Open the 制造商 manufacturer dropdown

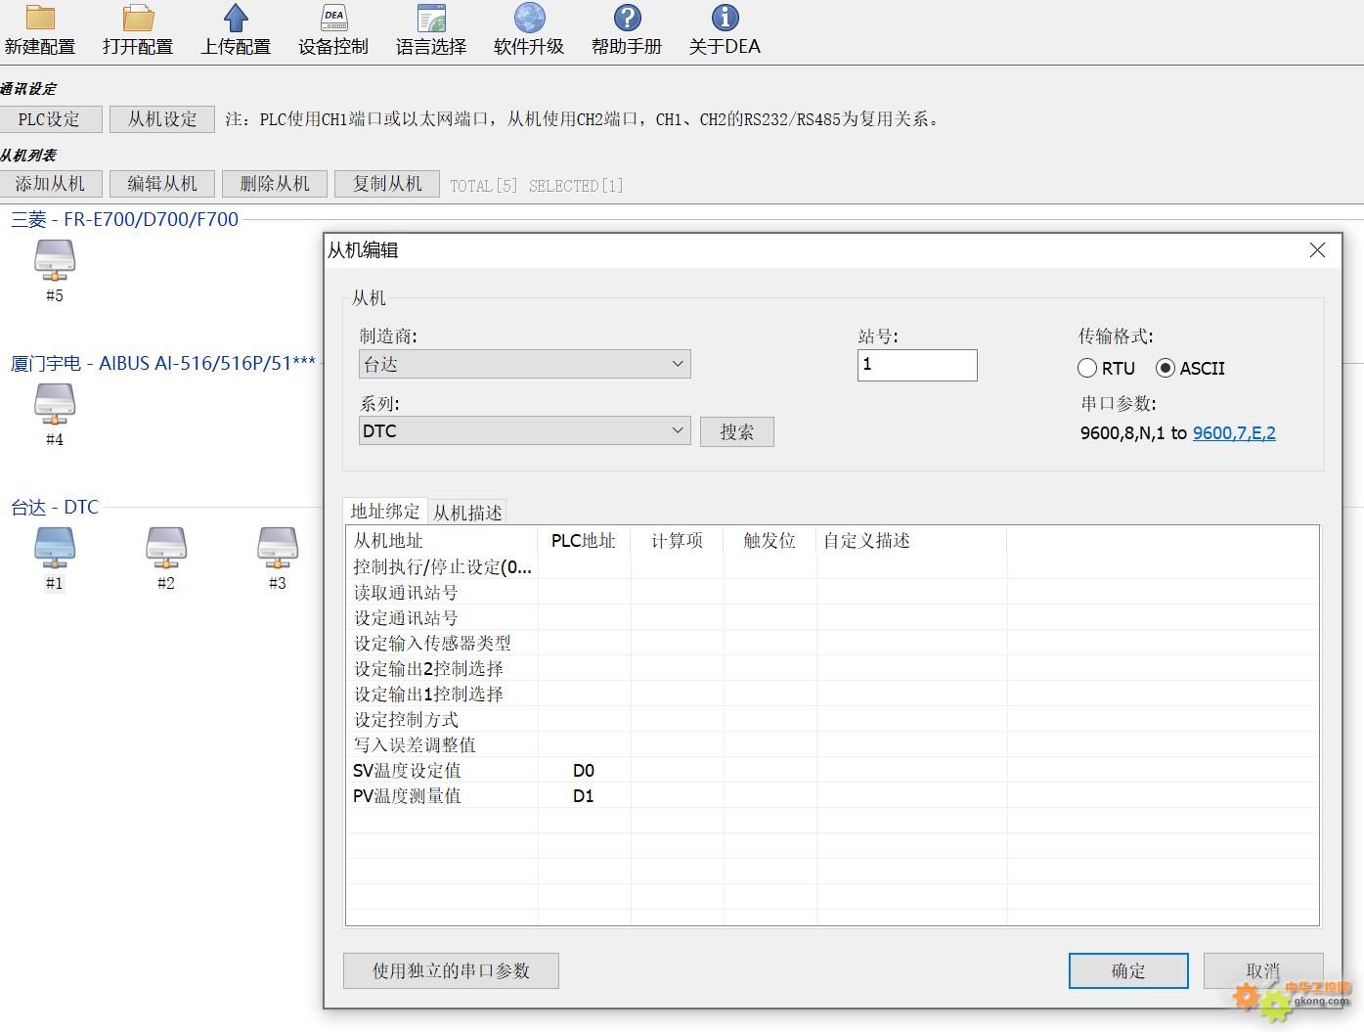525,364
